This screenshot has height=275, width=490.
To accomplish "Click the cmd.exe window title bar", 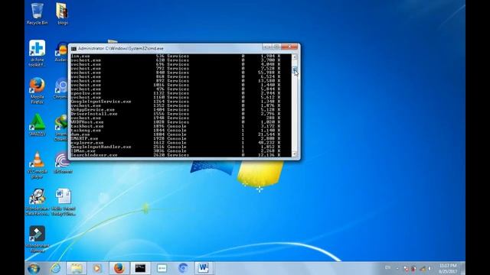I will pyautogui.click(x=165, y=48).
